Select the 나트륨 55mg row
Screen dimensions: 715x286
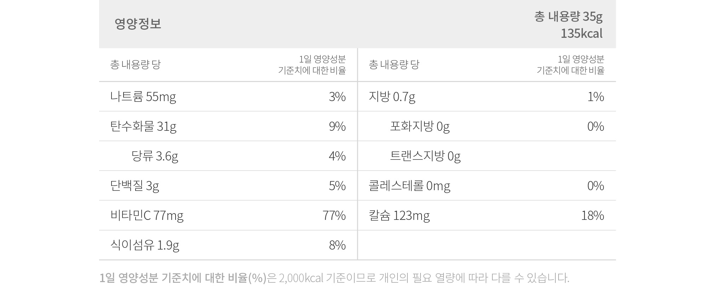tap(228, 97)
